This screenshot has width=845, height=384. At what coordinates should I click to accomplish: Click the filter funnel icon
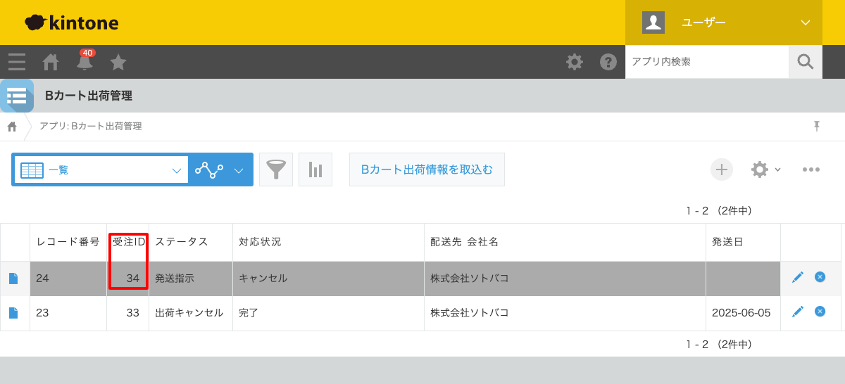click(x=276, y=169)
